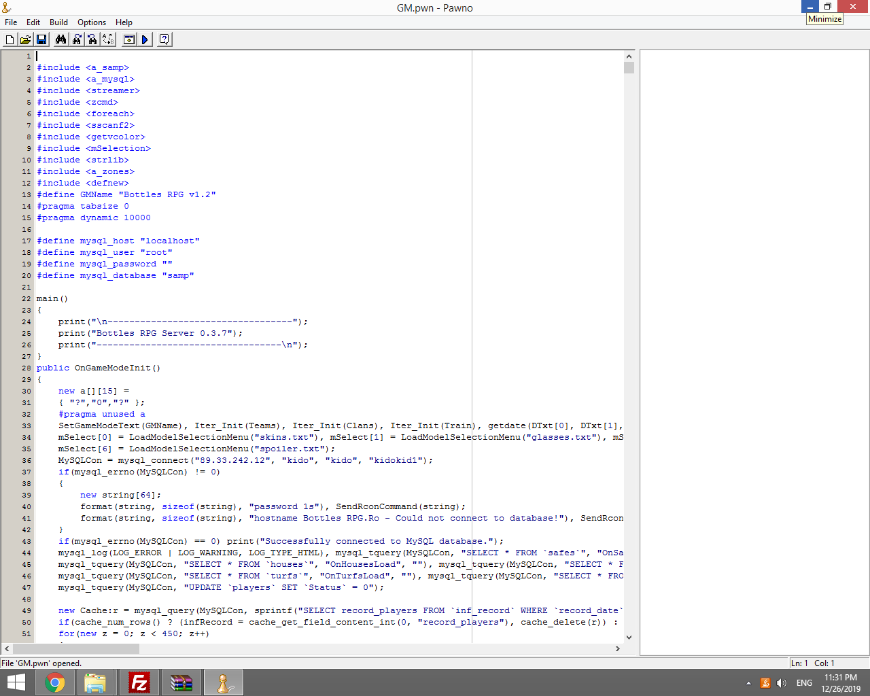Click the Find Previous binoculars icon
The height and width of the screenshot is (696, 870).
tap(92, 39)
